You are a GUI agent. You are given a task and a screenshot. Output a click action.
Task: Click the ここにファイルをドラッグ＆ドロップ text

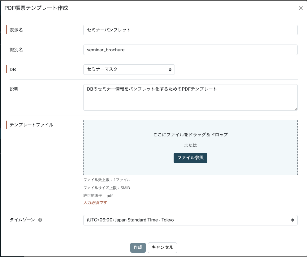point(190,135)
